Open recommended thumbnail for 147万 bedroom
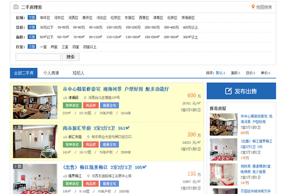Screen dimensions: 286x194 coord(224,174)
